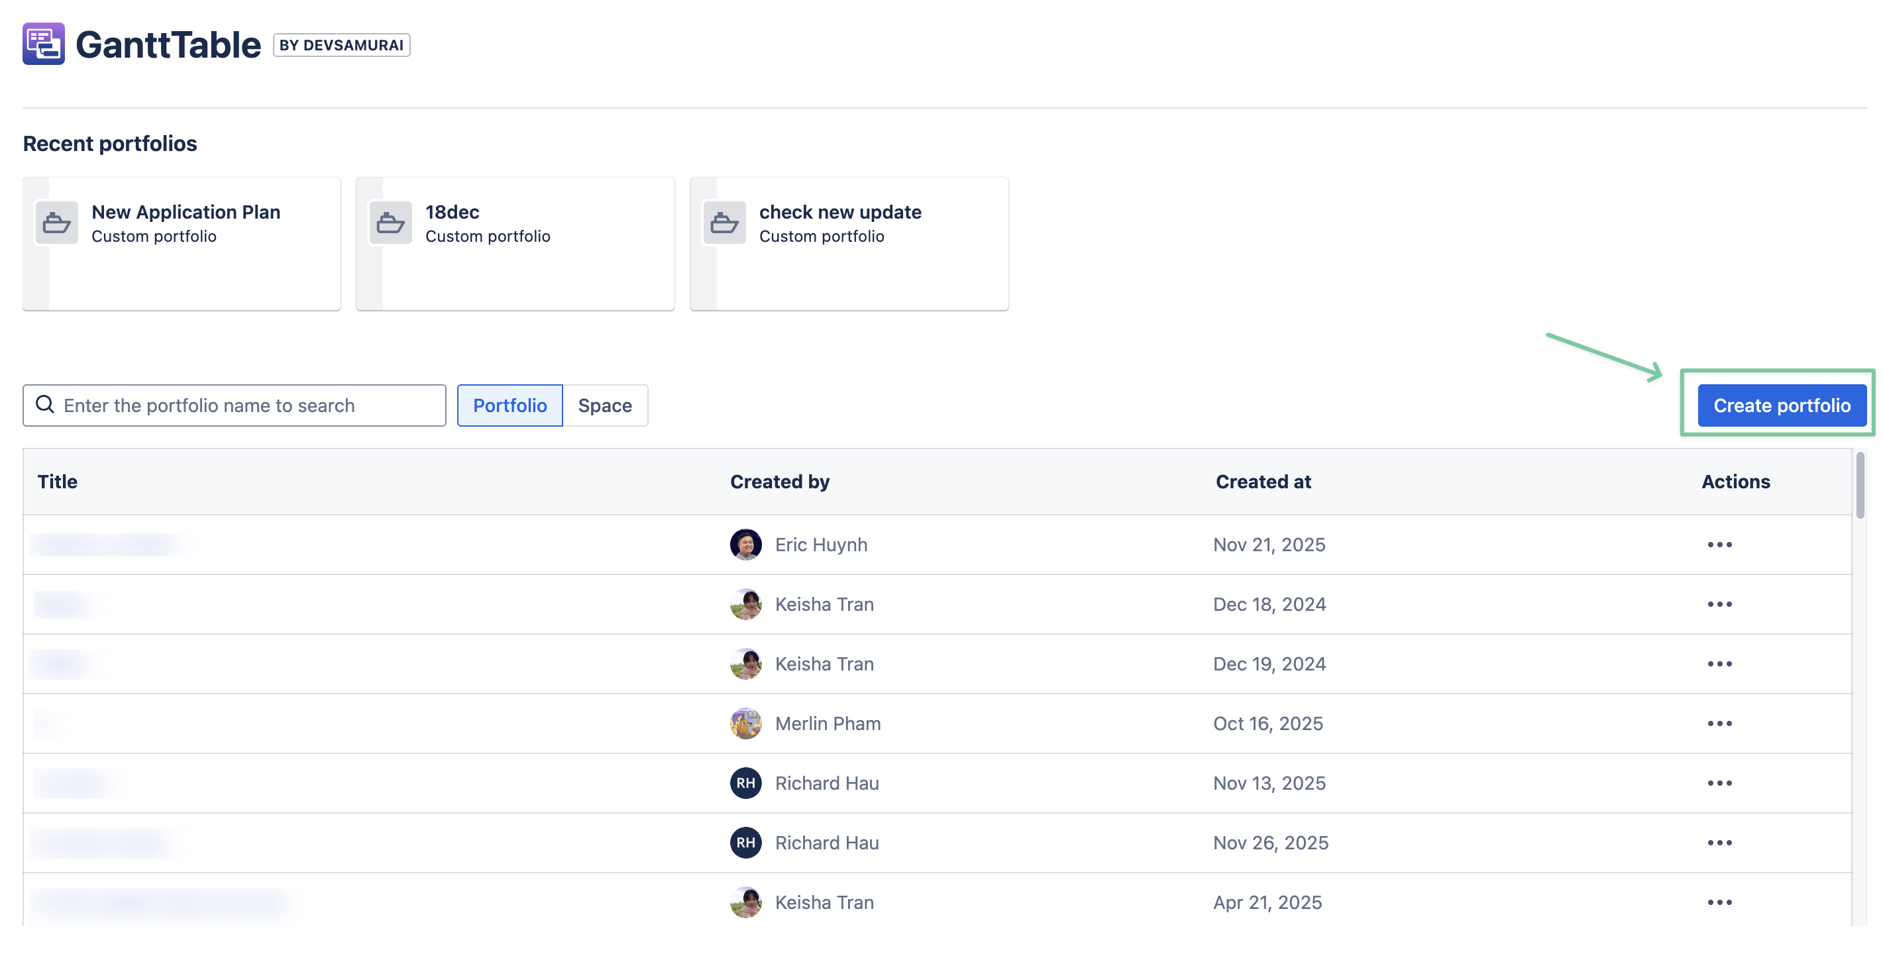
Task: Switch to the Portfolio tab
Action: (510, 405)
